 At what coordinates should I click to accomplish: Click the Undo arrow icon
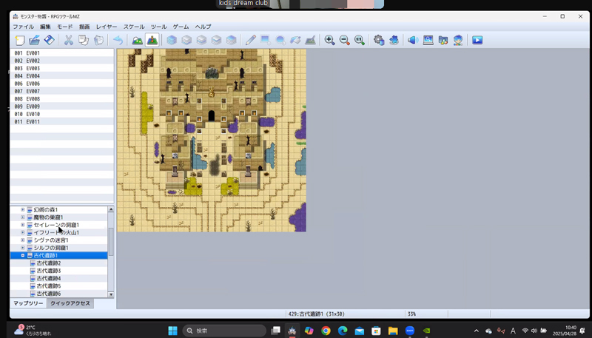pos(118,40)
